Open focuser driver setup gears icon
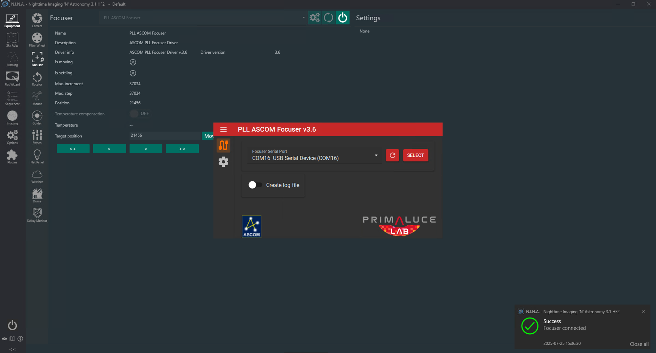The image size is (656, 353). (314, 18)
